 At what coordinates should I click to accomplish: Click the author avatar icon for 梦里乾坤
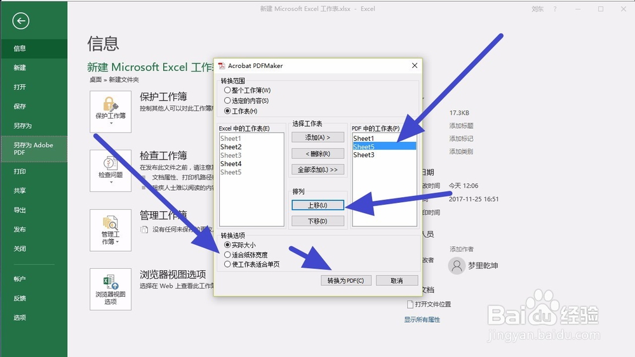click(x=457, y=266)
